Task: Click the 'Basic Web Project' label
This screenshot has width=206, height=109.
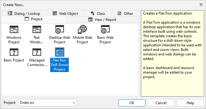Action: (105, 40)
